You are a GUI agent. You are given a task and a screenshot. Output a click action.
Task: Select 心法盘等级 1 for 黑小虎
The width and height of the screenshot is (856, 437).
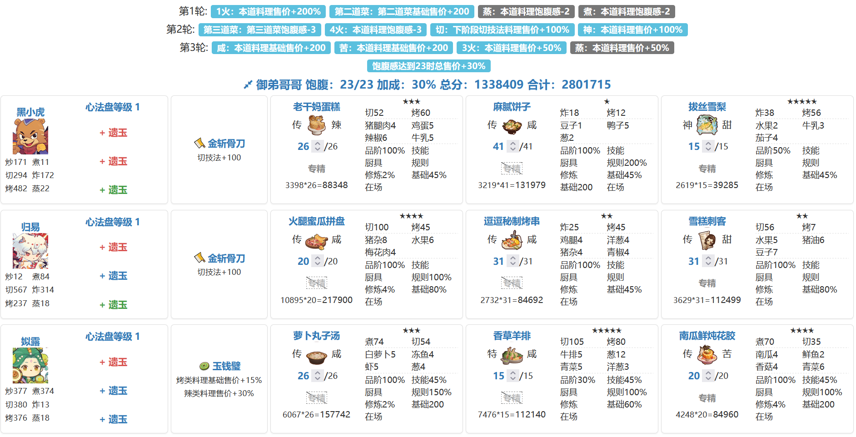pos(113,107)
